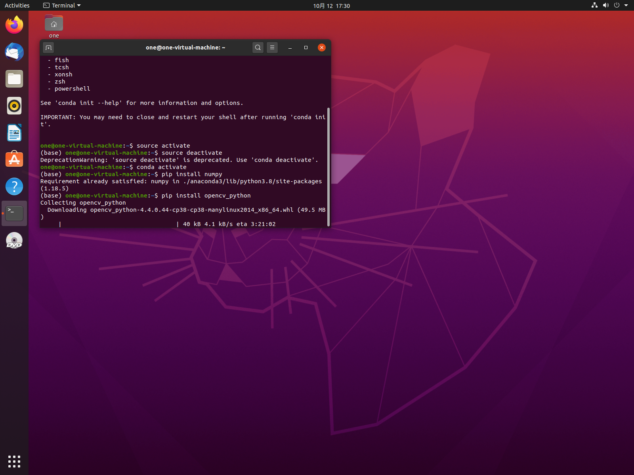This screenshot has height=475, width=634.
Task: Open the Files application
Action: [14, 79]
